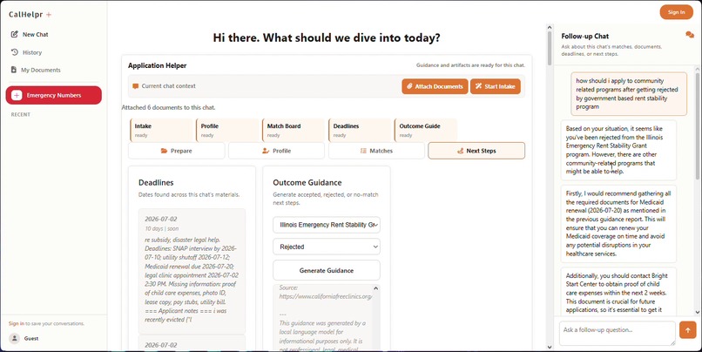Viewport: 702px width, 352px height.
Task: Click Attach Documents button
Action: 435,86
